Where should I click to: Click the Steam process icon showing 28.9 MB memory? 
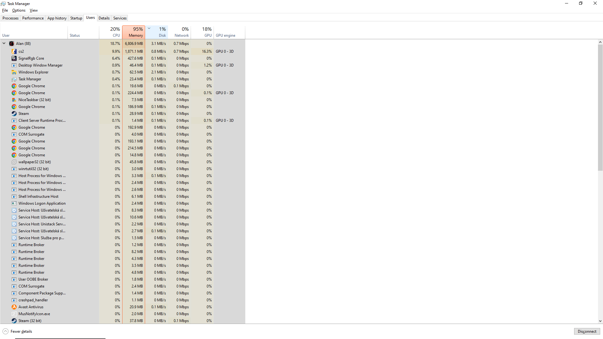pyautogui.click(x=14, y=114)
